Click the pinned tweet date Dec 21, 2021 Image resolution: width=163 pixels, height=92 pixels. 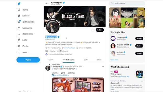pos(78,66)
